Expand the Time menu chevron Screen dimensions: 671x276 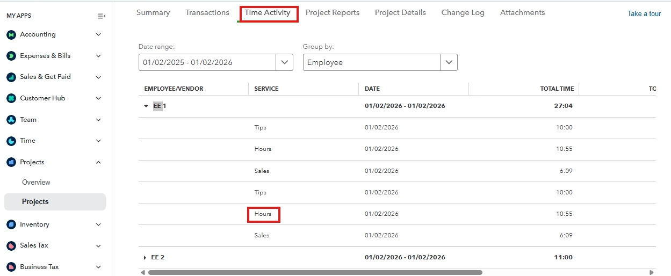pos(98,141)
